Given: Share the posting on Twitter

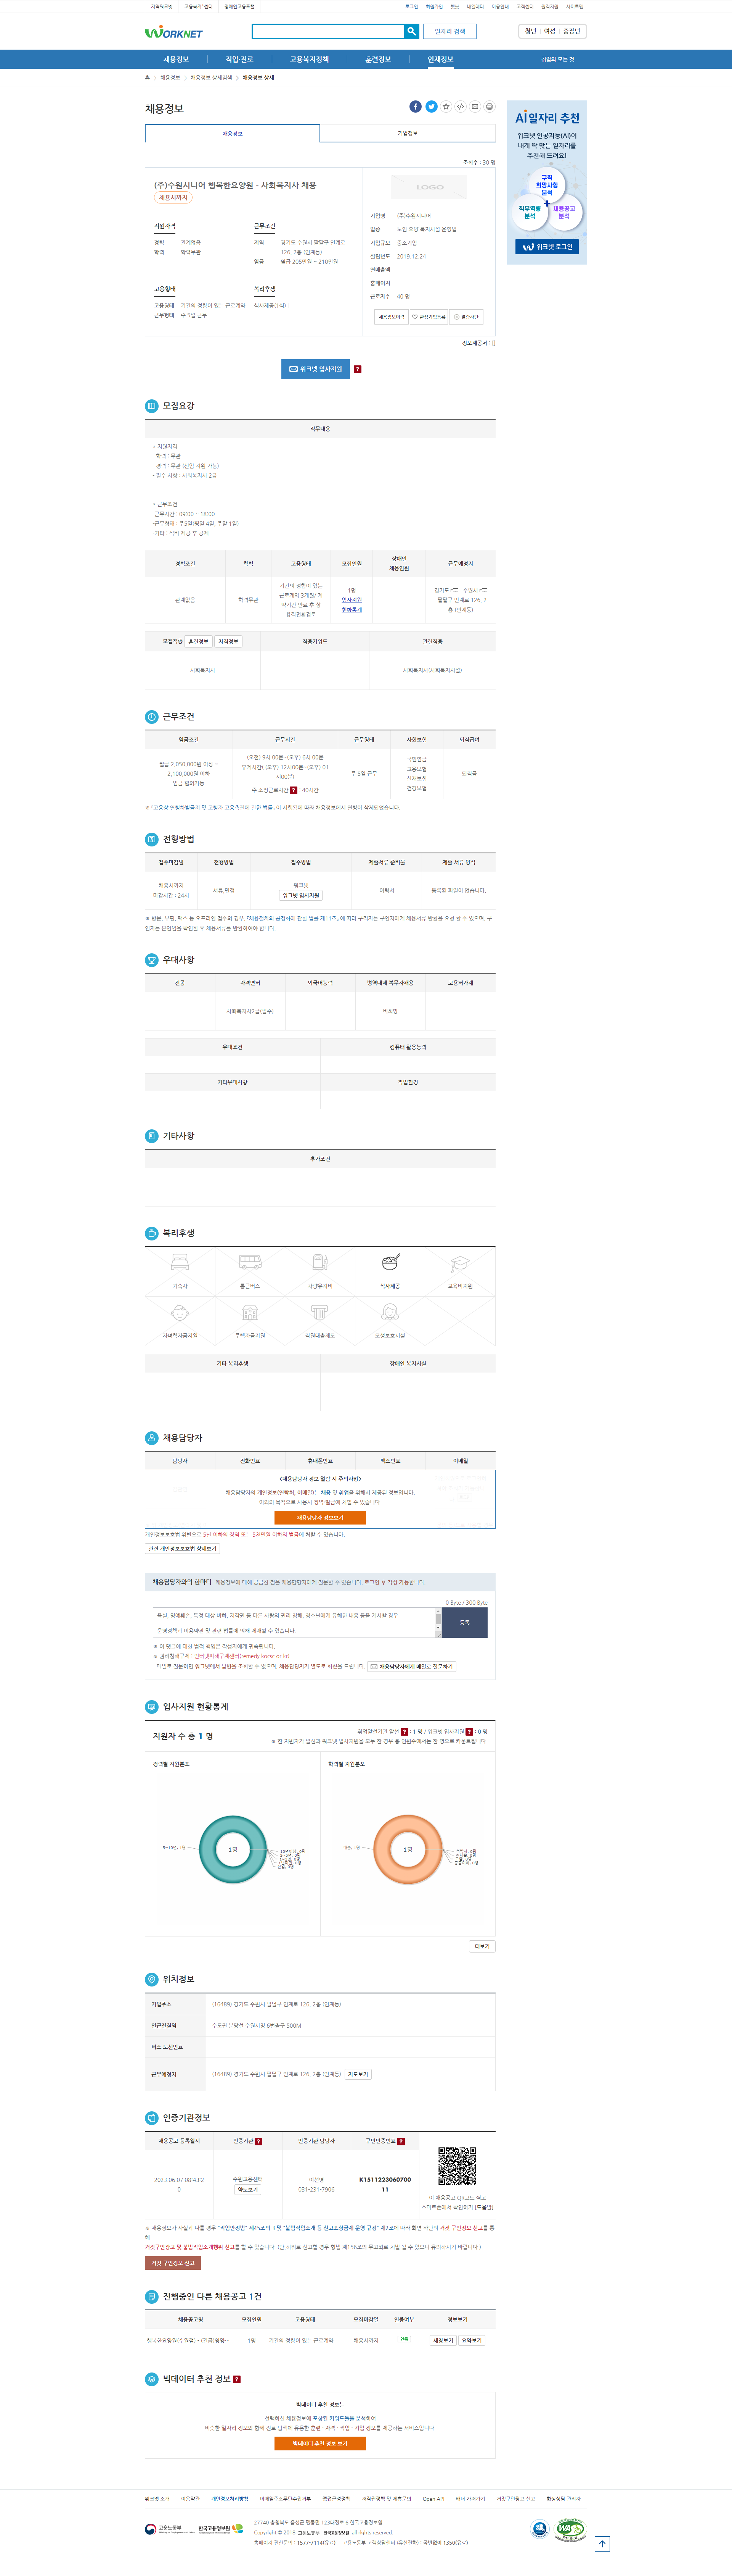Looking at the screenshot, I should click(432, 106).
